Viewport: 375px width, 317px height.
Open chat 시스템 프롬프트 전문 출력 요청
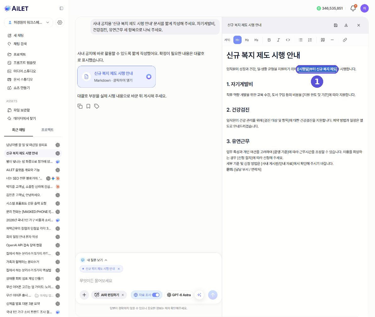click(33, 203)
